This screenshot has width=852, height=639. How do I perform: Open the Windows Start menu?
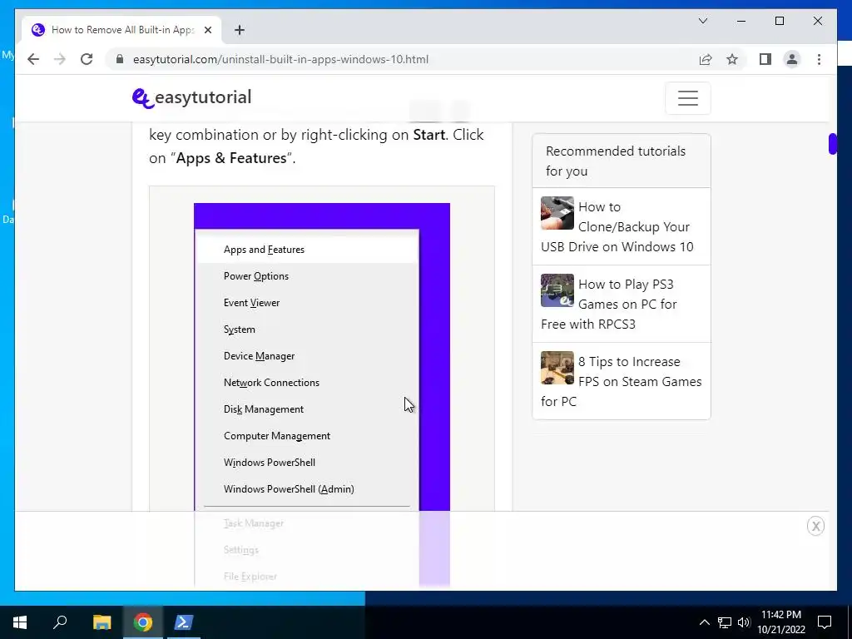coord(20,622)
